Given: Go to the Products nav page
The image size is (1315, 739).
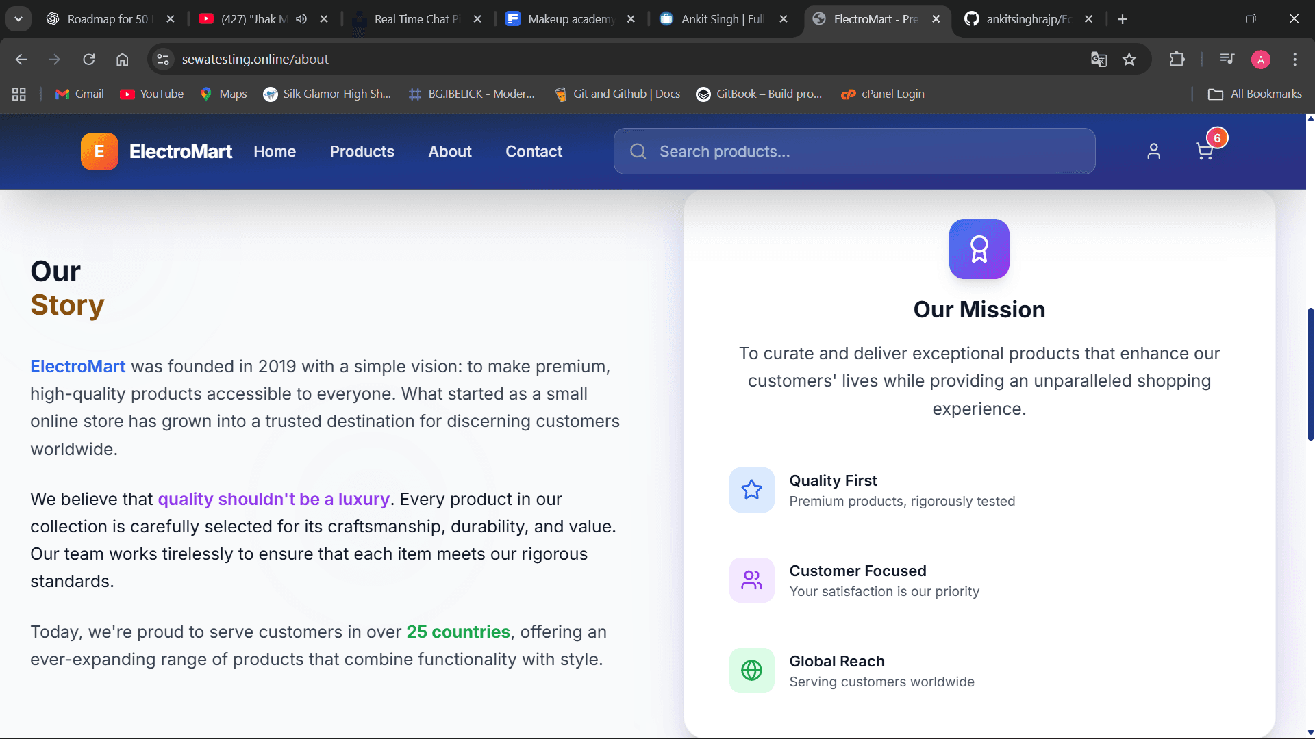Looking at the screenshot, I should [362, 151].
